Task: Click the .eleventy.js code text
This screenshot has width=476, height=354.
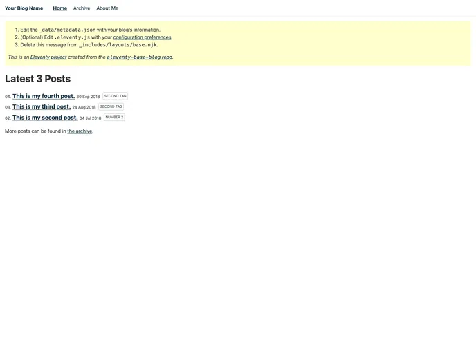Action: (72, 37)
